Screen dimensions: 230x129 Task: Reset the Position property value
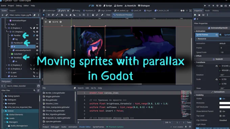point(216,66)
